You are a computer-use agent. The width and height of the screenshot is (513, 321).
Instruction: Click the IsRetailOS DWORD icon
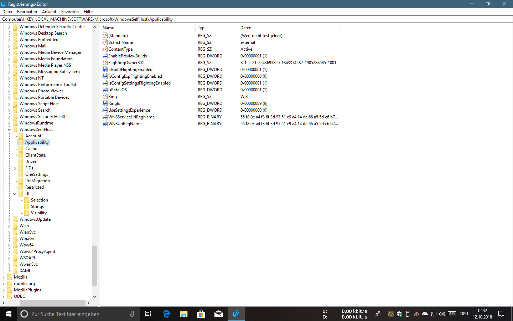coord(105,90)
